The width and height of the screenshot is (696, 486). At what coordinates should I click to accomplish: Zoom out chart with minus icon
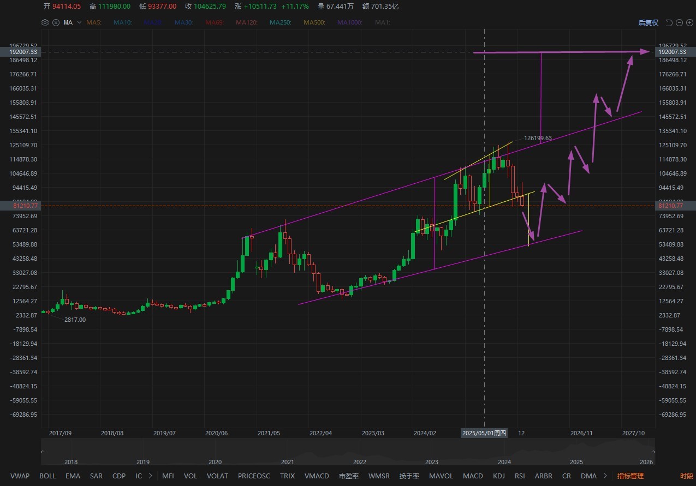coord(679,22)
